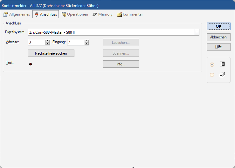Increment Eingang value using up arrow
235x168 pixels.
(x=86, y=41)
